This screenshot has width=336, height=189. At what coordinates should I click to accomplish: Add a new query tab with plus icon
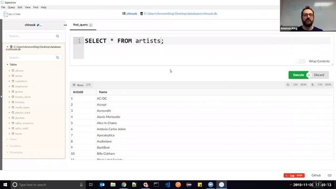coord(91,25)
